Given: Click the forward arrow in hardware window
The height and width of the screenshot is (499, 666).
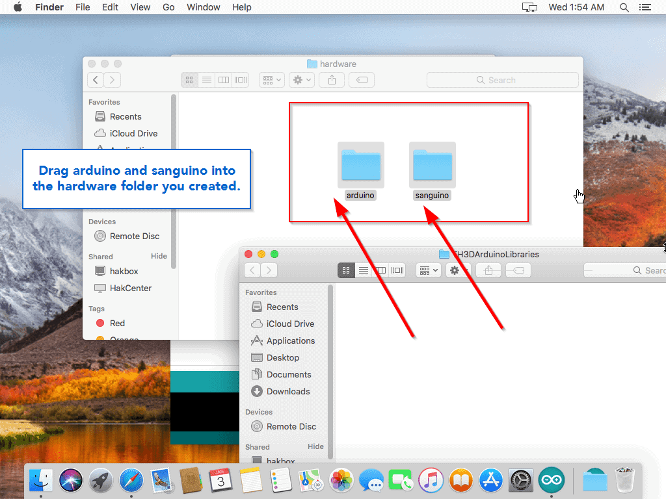Looking at the screenshot, I should coord(112,80).
